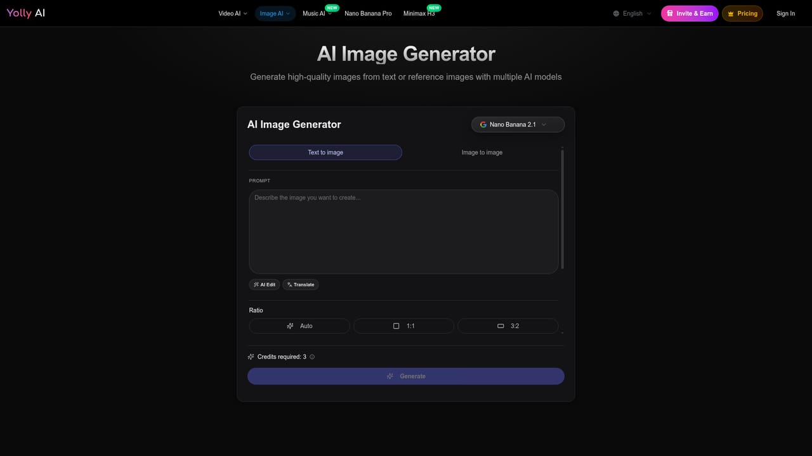The image size is (812, 456).
Task: Go to Nano Banana Pro page
Action: (x=368, y=13)
